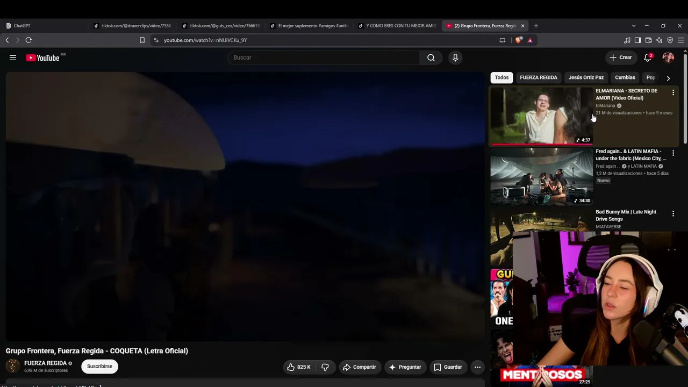The height and width of the screenshot is (387, 688).
Task: Click the main video player
Action: click(x=245, y=206)
